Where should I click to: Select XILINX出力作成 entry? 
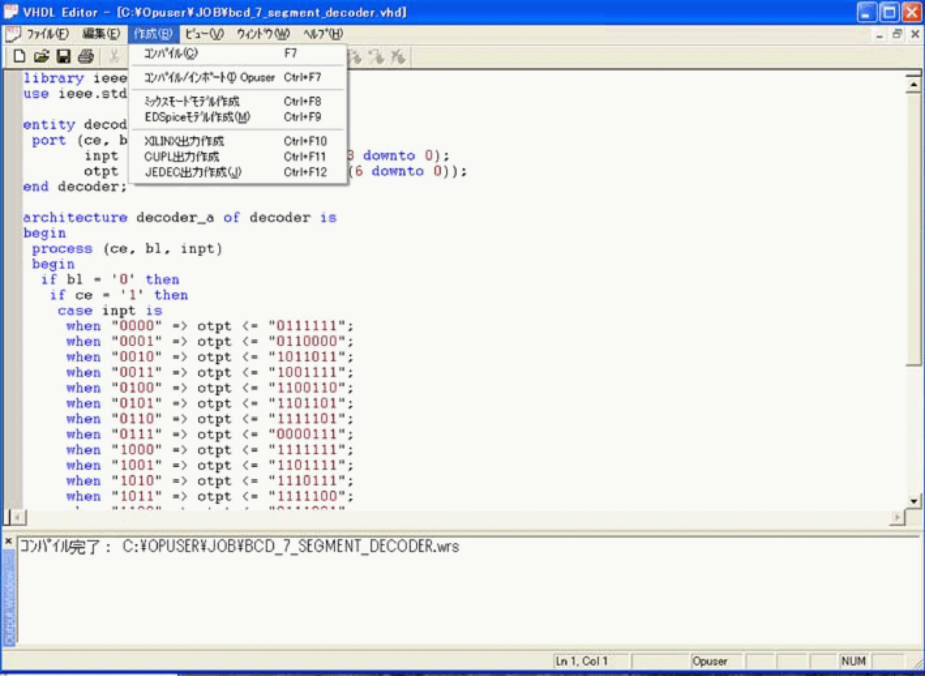click(x=238, y=141)
